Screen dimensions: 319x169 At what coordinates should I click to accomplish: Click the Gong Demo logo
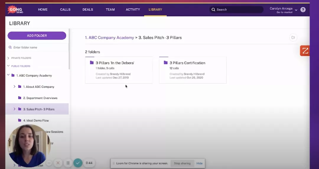[x=15, y=9]
